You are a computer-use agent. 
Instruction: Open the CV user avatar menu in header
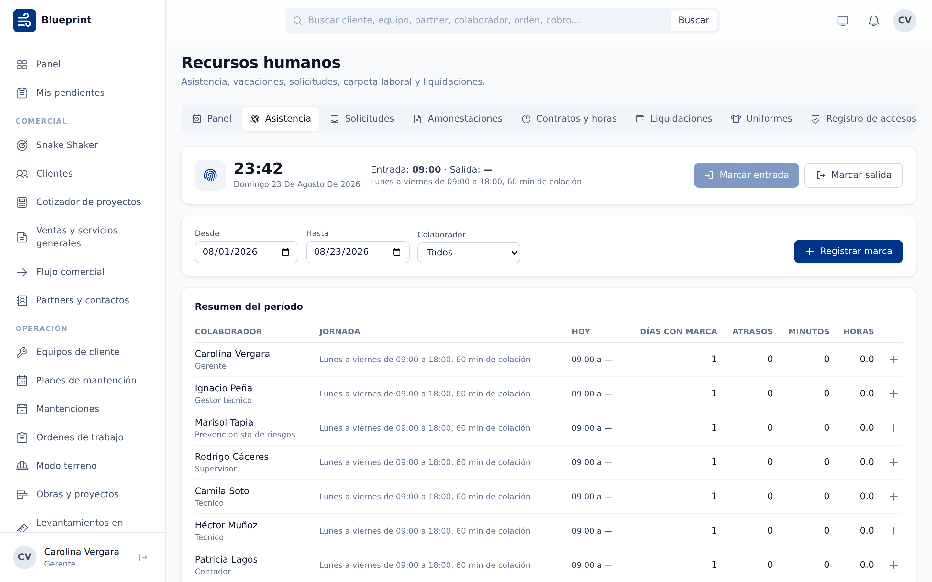(x=905, y=20)
